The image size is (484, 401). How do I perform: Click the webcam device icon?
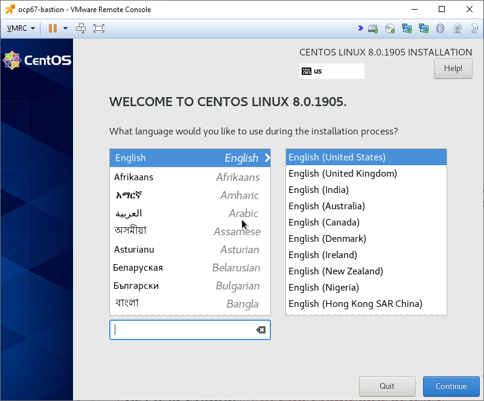[x=457, y=29]
